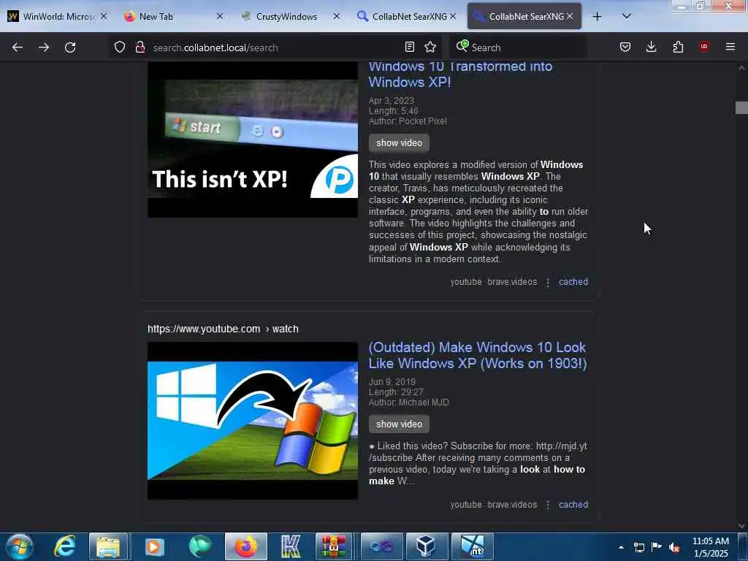Show video for Michael MJD result
Viewport: 748px width, 561px height.
[399, 424]
